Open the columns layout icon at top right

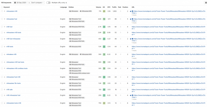click(206, 3)
